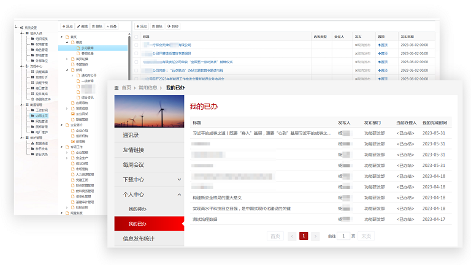
Task: Click 折叠 icon button in the tree toolbar
Action: [x=112, y=27]
